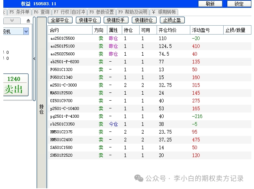Click the 1240 卖出 sell button
Image resolution: width=254 pixels, height=189 pixels.
pos(16,85)
